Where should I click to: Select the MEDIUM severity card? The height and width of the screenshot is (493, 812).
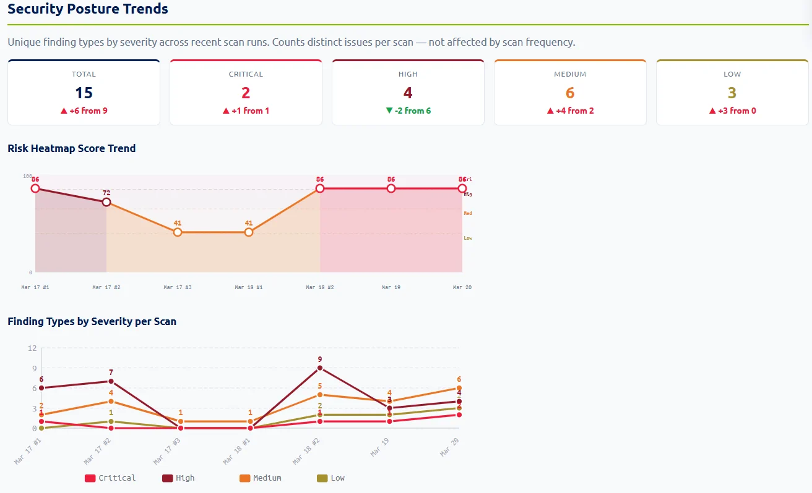point(569,91)
